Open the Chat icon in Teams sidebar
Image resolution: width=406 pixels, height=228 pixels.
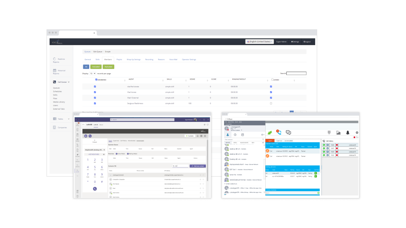(77, 129)
